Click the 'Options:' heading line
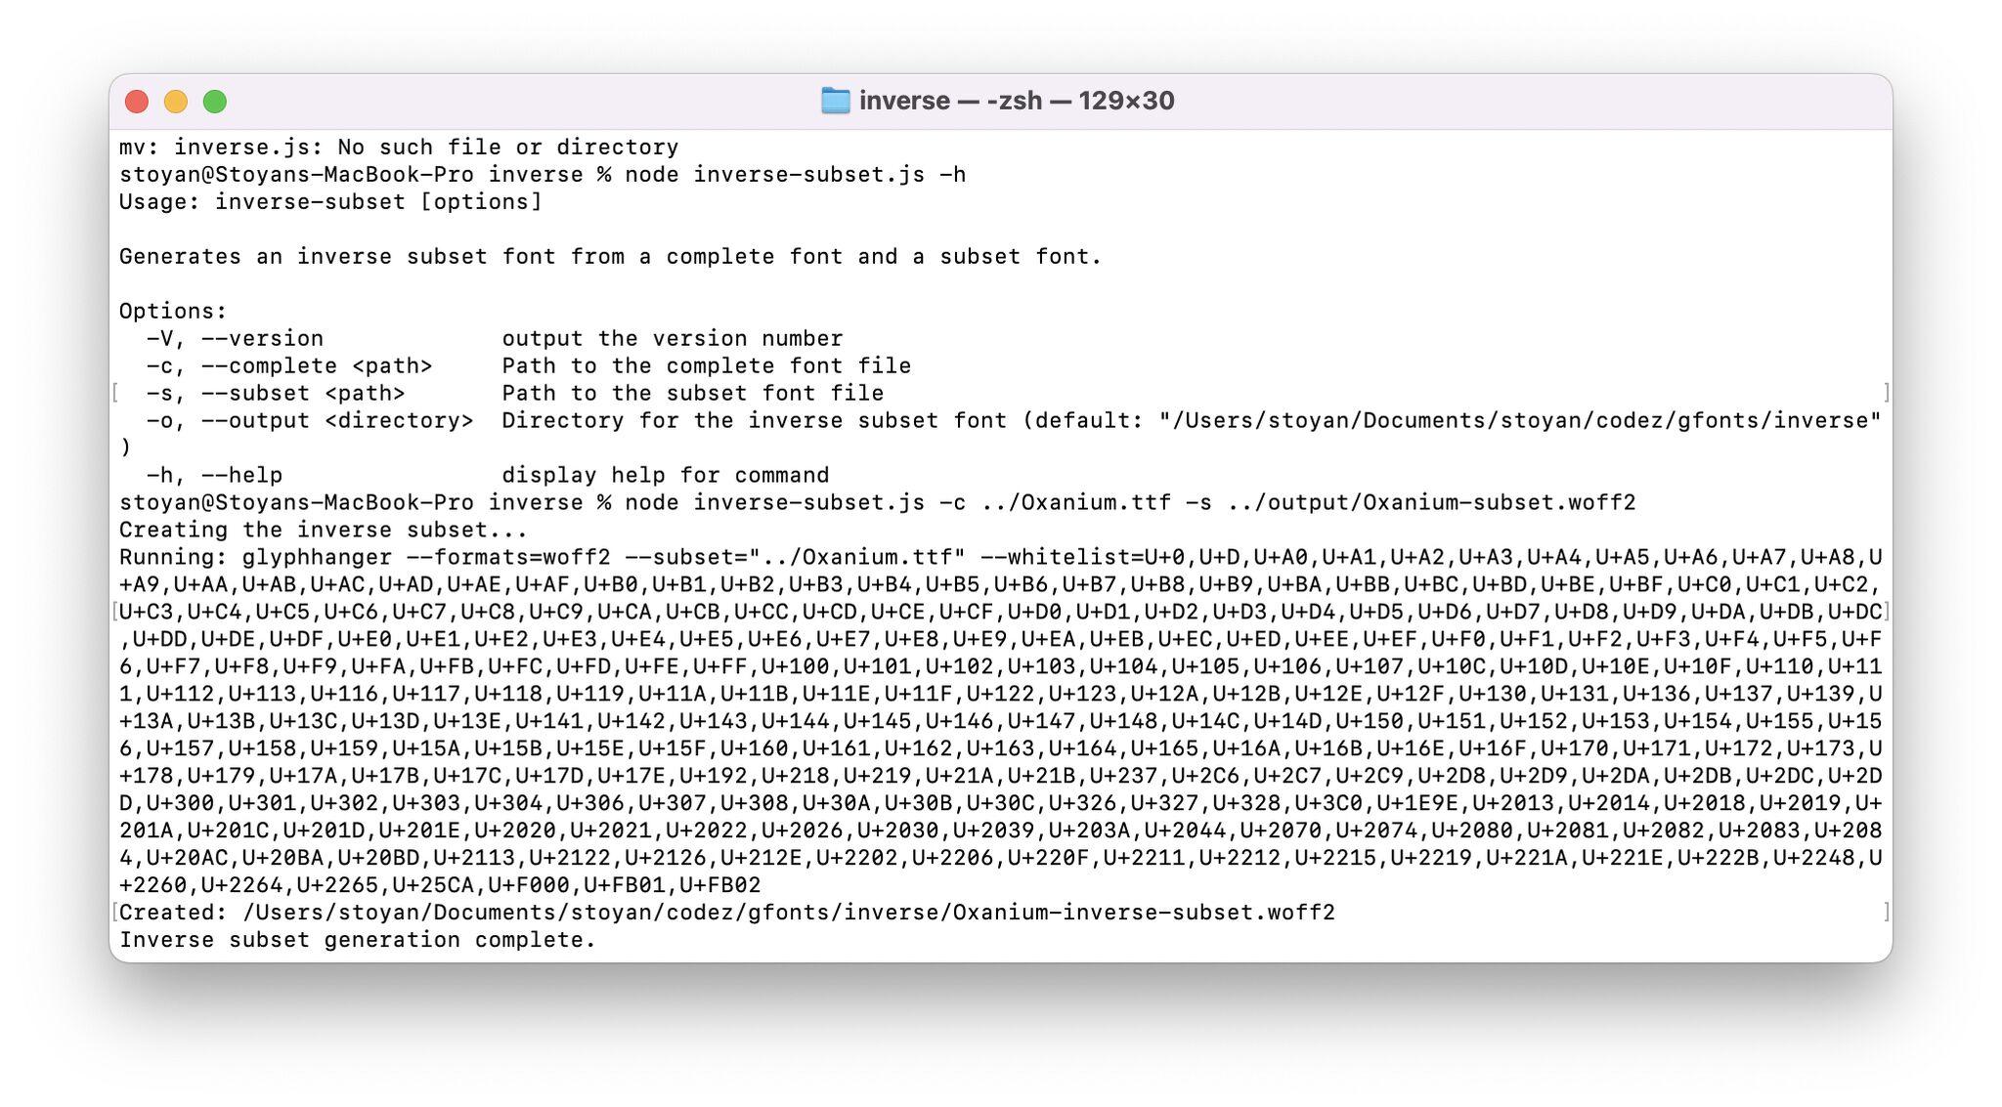Image resolution: width=2002 pixels, height=1107 pixels. click(173, 312)
